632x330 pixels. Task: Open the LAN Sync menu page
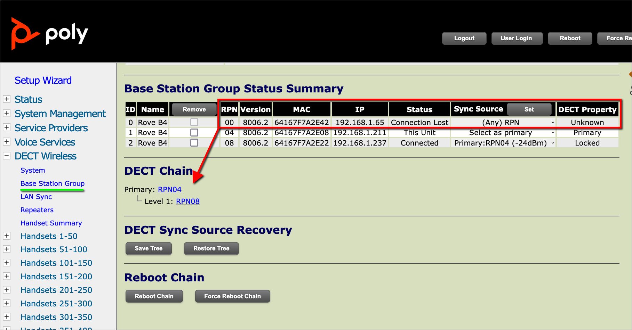click(36, 197)
